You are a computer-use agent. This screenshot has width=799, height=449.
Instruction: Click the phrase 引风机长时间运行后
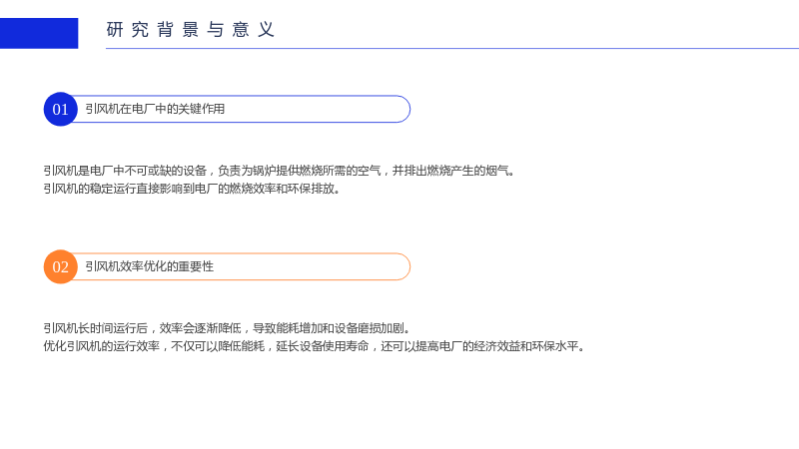pyautogui.click(x=96, y=328)
